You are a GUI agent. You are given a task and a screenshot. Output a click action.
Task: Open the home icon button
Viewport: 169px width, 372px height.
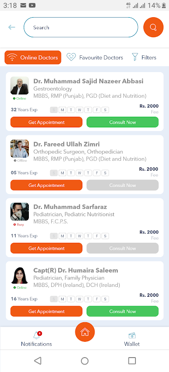coord(85,332)
